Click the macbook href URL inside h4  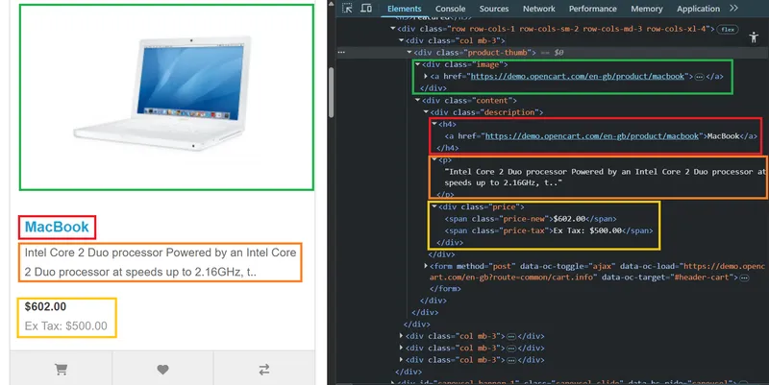point(592,136)
